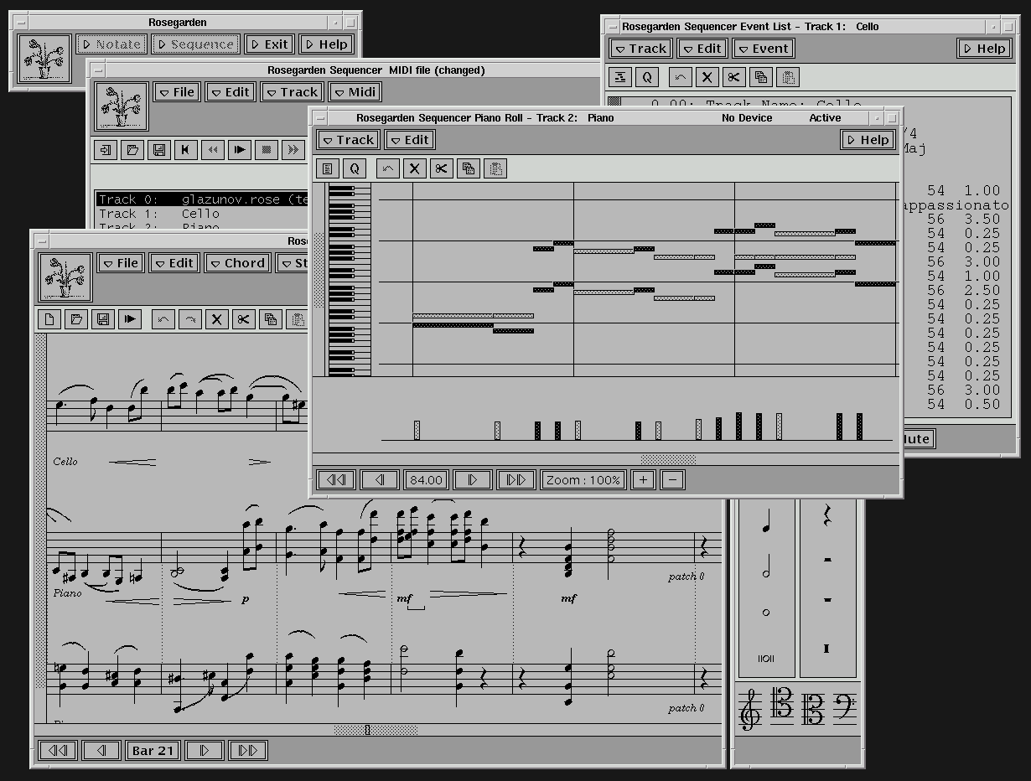1031x781 pixels.
Task: Click the copy icon in the Event List toolbar
Action: pos(760,77)
